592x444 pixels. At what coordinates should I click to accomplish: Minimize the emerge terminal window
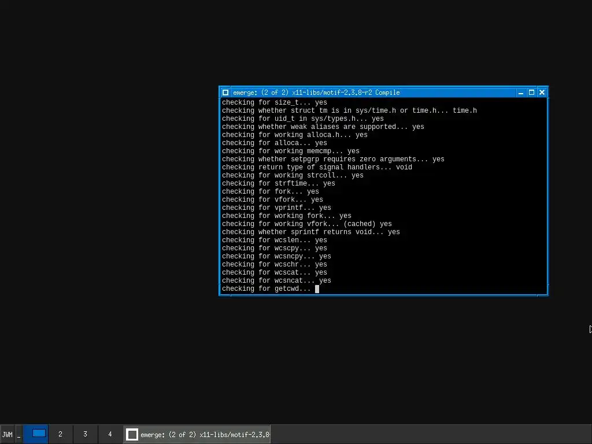coord(521,92)
